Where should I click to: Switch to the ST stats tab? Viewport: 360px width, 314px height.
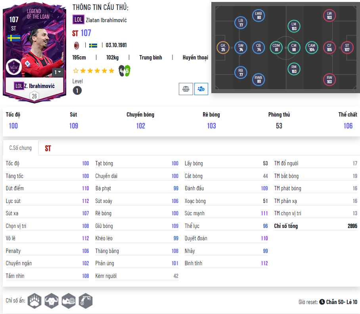click(48, 148)
